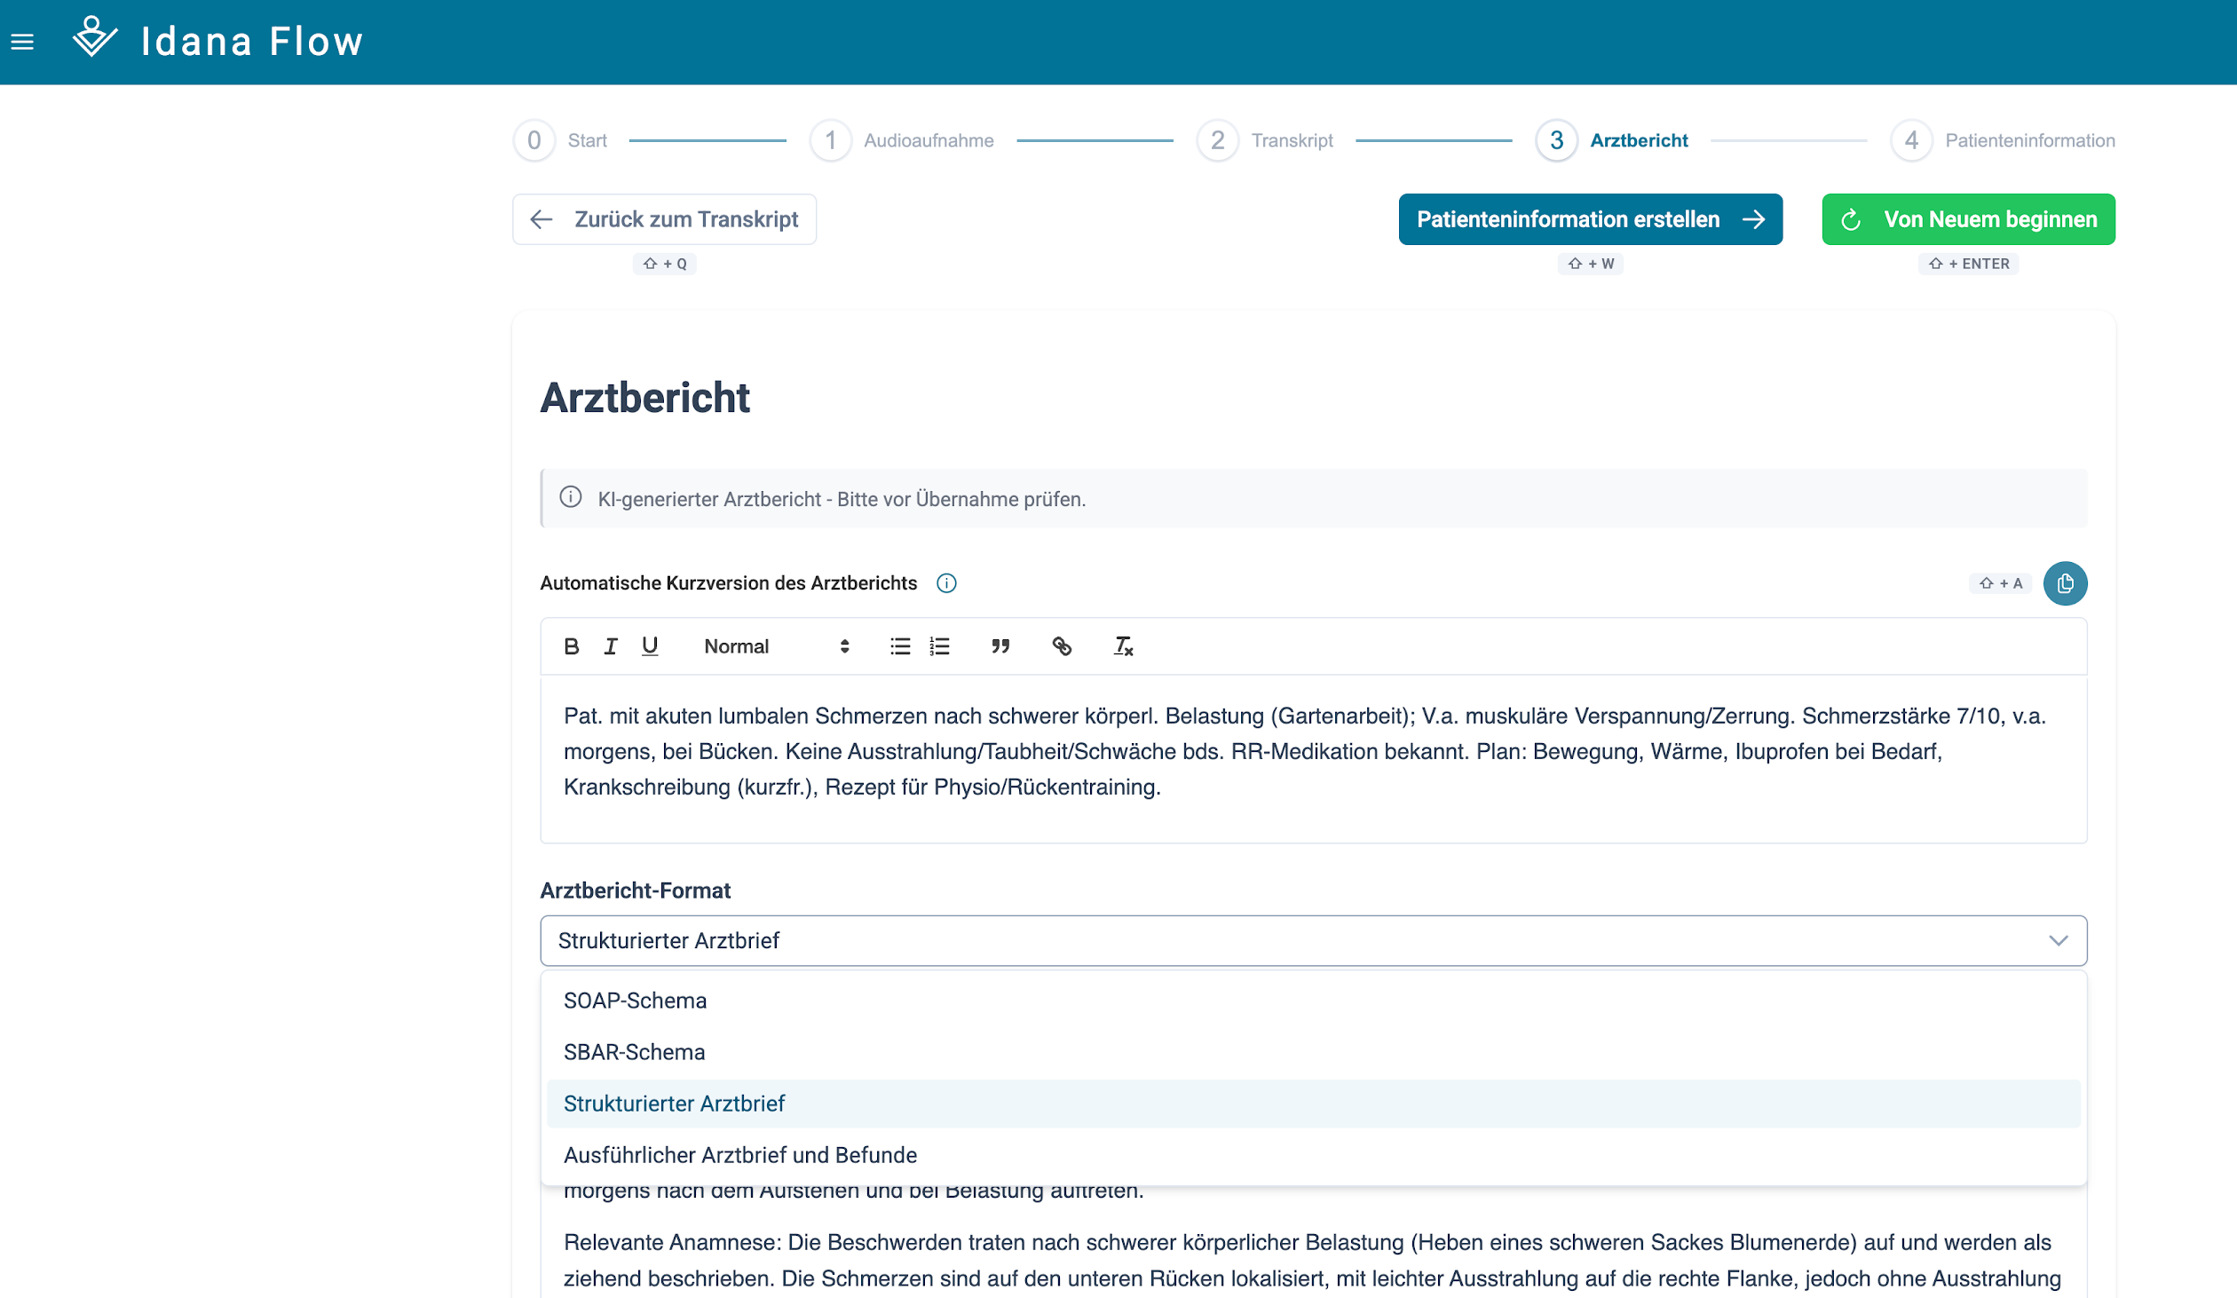The height and width of the screenshot is (1298, 2237).
Task: Open the hamburger navigation menu
Action: click(22, 42)
